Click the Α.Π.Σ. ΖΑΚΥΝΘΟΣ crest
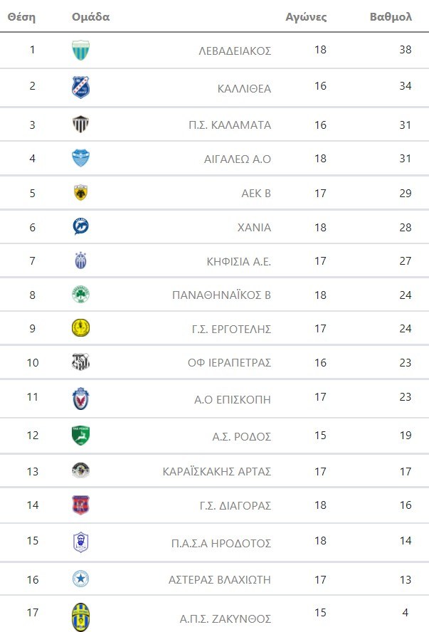 pos(80,617)
